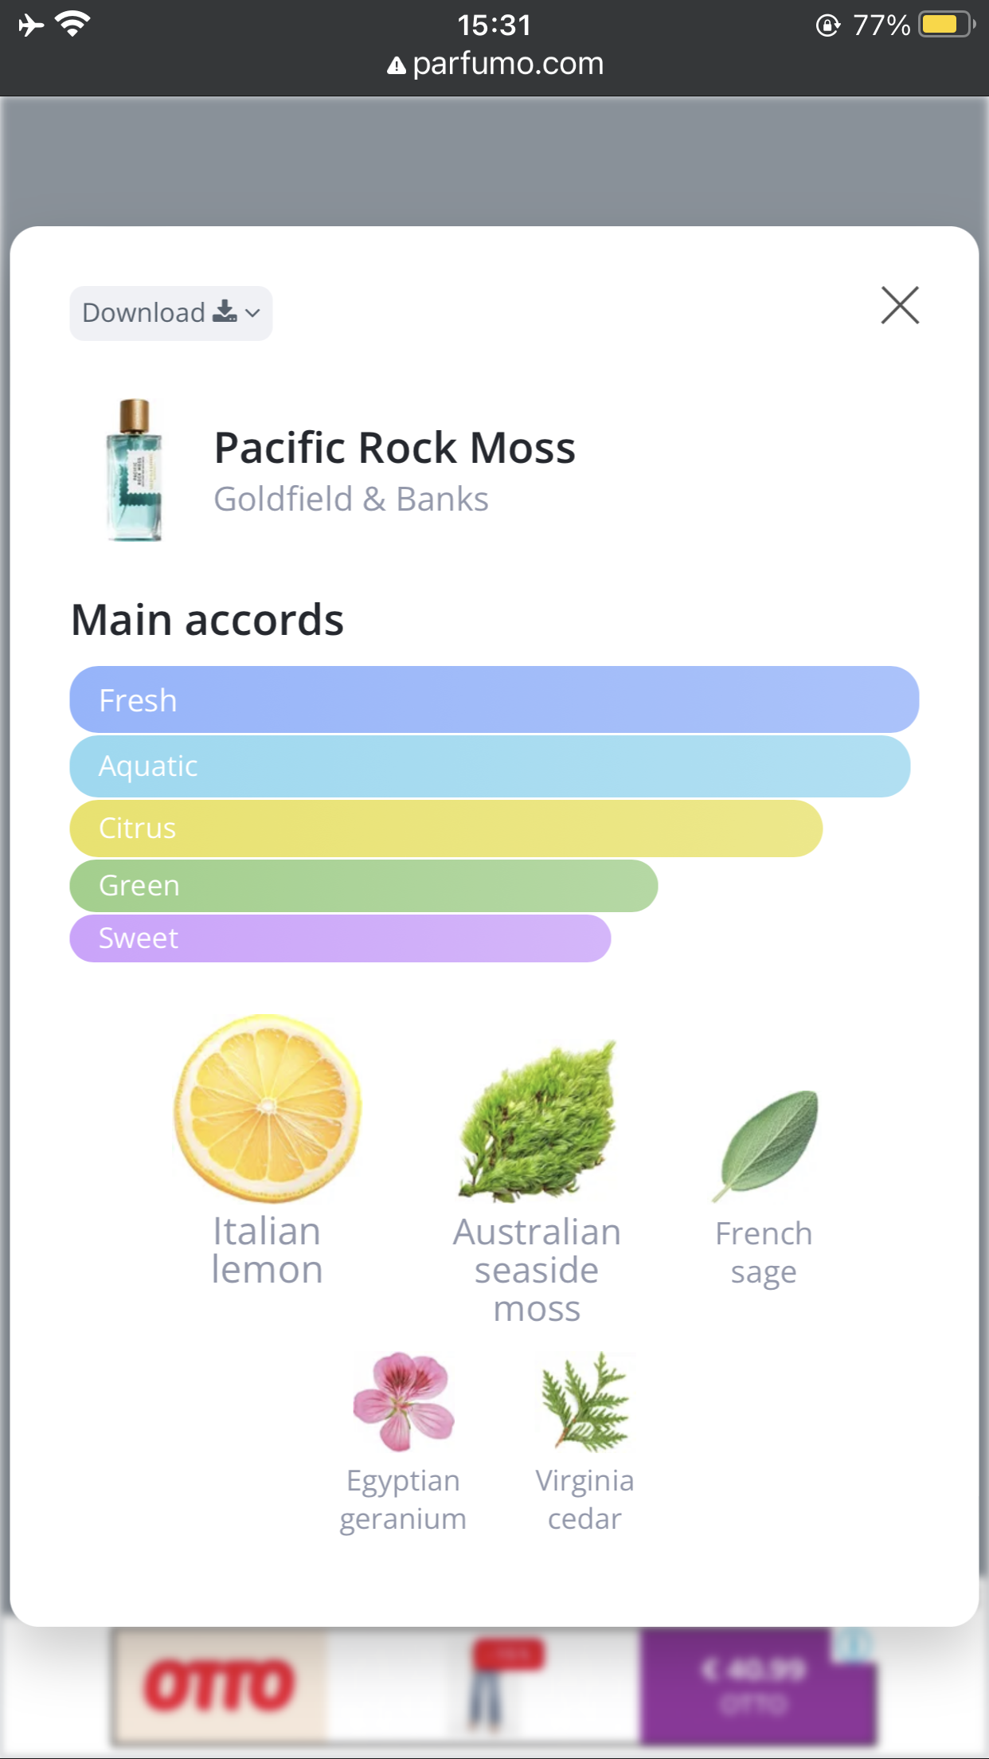Screen dimensions: 989x1759
Task: Tap the insecure site warning icon
Action: pyautogui.click(x=397, y=65)
